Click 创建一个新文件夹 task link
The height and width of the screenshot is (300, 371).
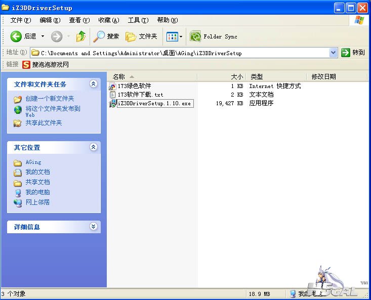point(50,99)
